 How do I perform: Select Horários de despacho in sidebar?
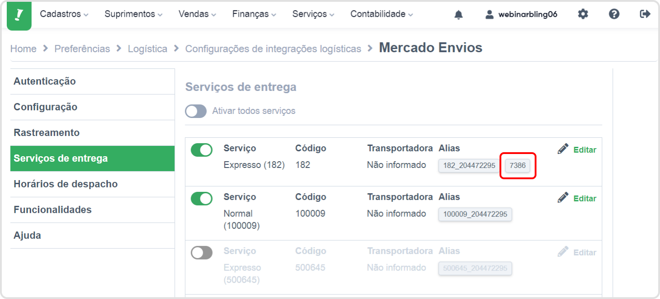(x=65, y=184)
